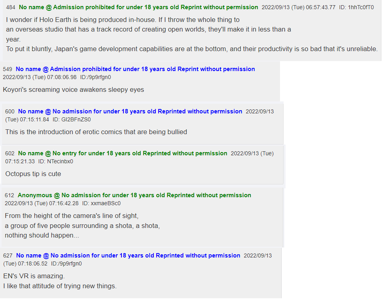This screenshot has width=389, height=299.
Task: Click the green name link on post 484
Action: click(x=139, y=7)
